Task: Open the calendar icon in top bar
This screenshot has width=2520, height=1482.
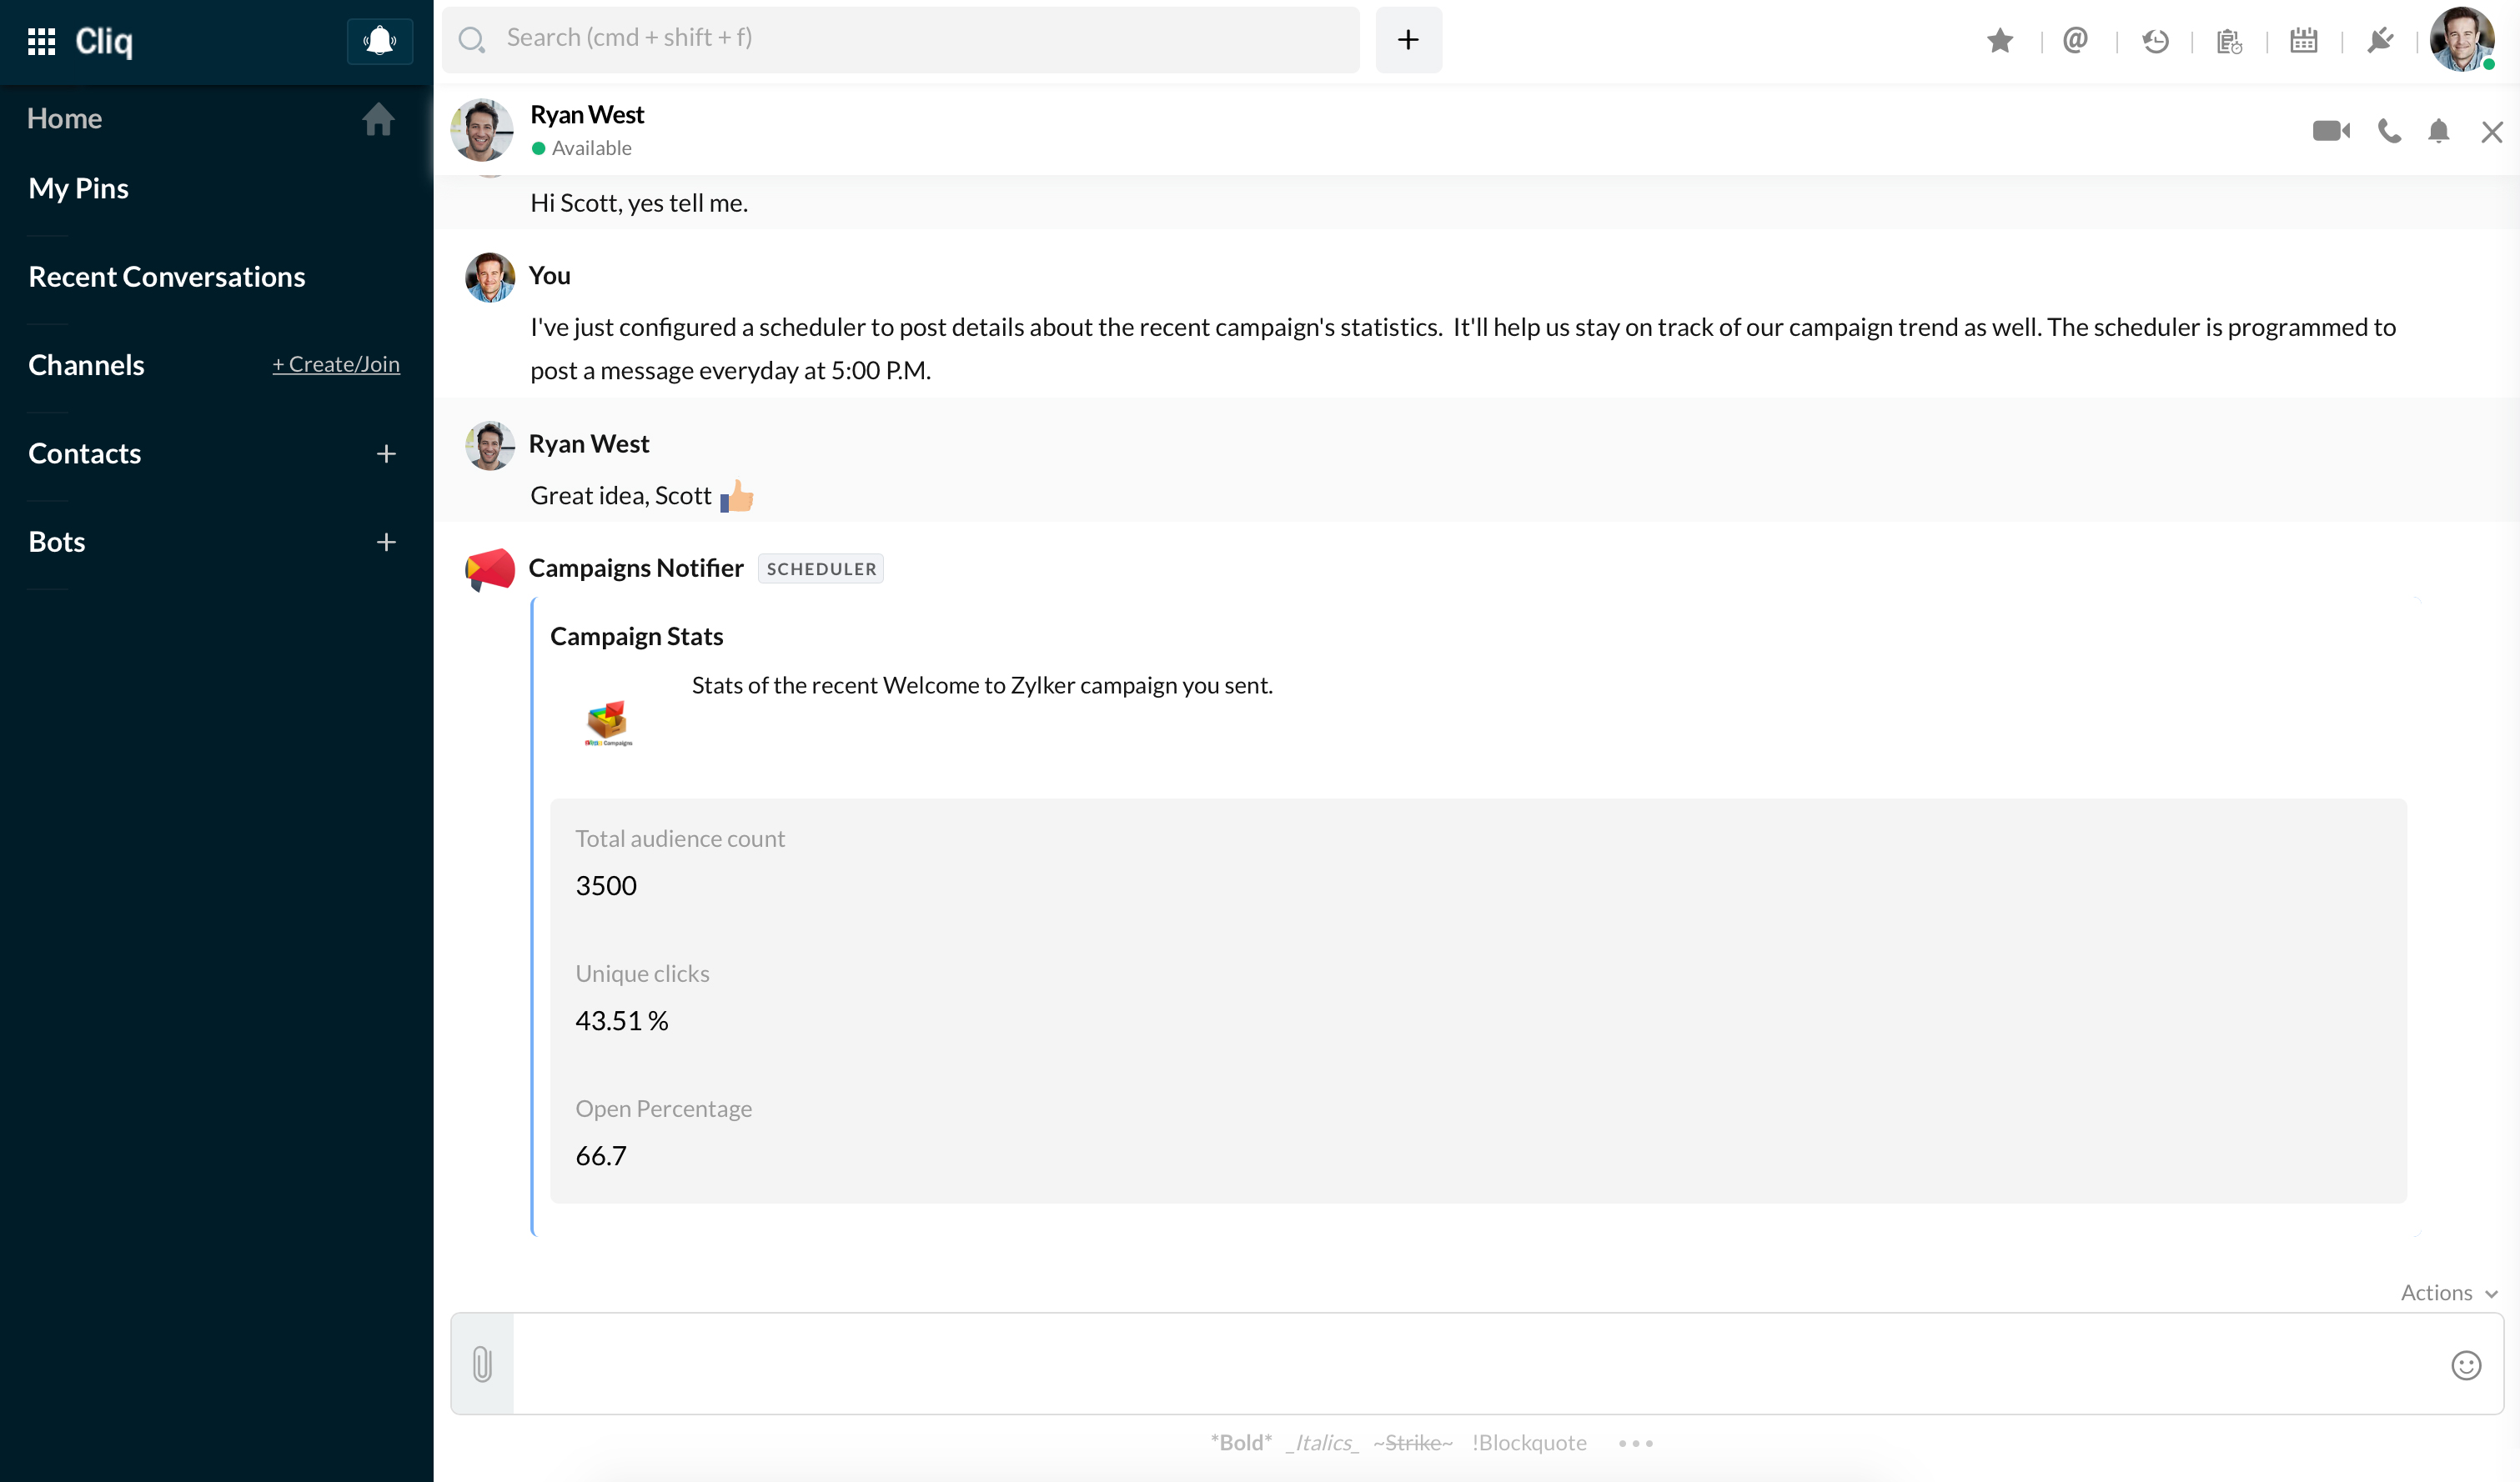Action: [2304, 41]
